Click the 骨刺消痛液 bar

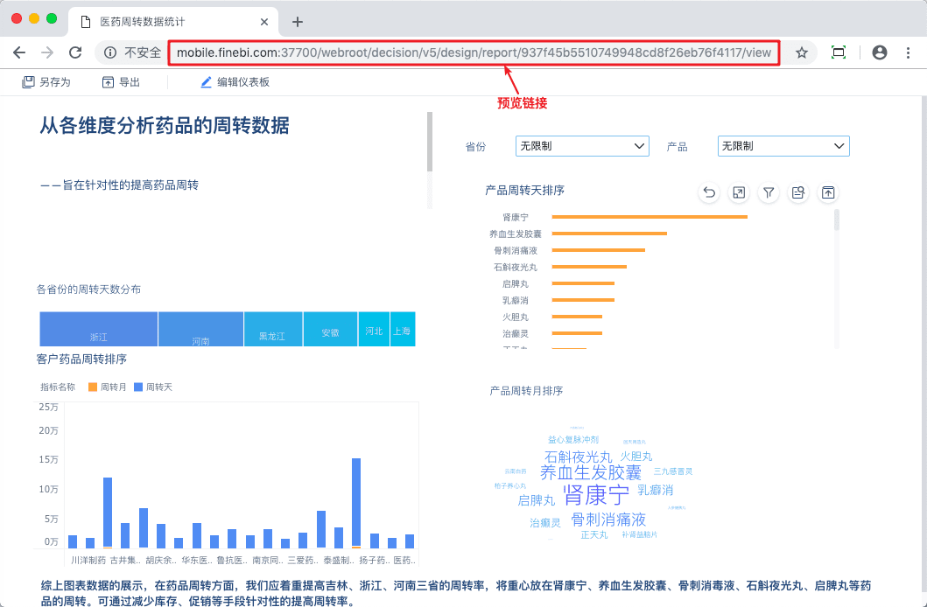pyautogui.click(x=598, y=250)
